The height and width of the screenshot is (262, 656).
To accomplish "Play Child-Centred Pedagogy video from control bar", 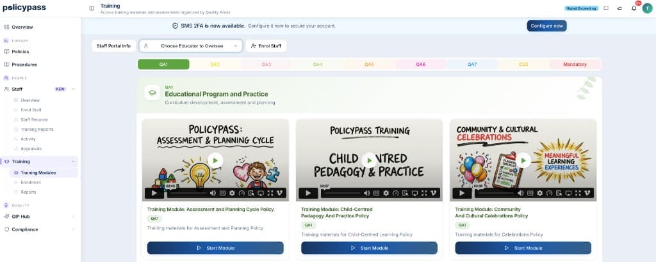I will [x=308, y=193].
